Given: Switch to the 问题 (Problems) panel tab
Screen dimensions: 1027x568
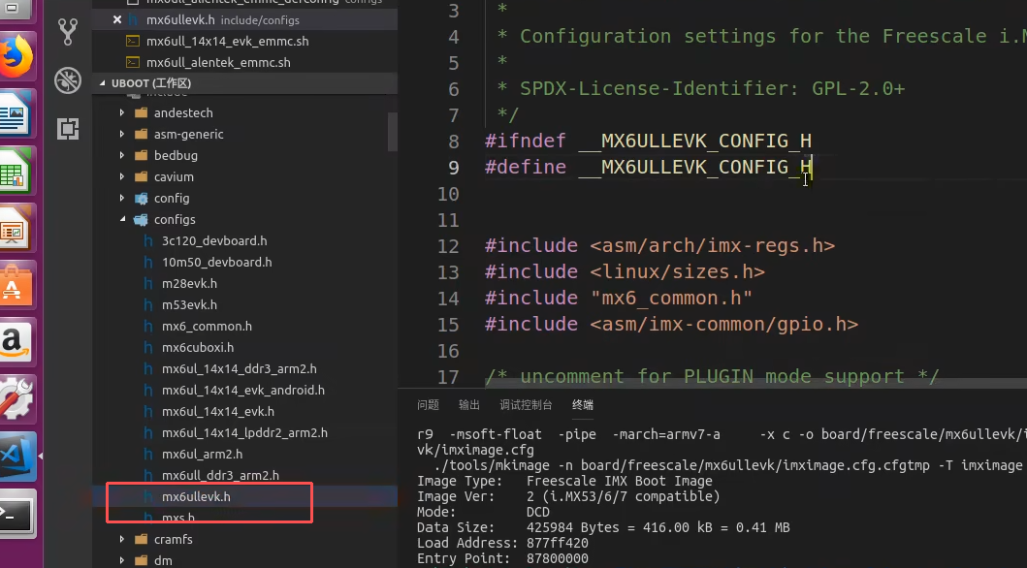Looking at the screenshot, I should [x=428, y=405].
